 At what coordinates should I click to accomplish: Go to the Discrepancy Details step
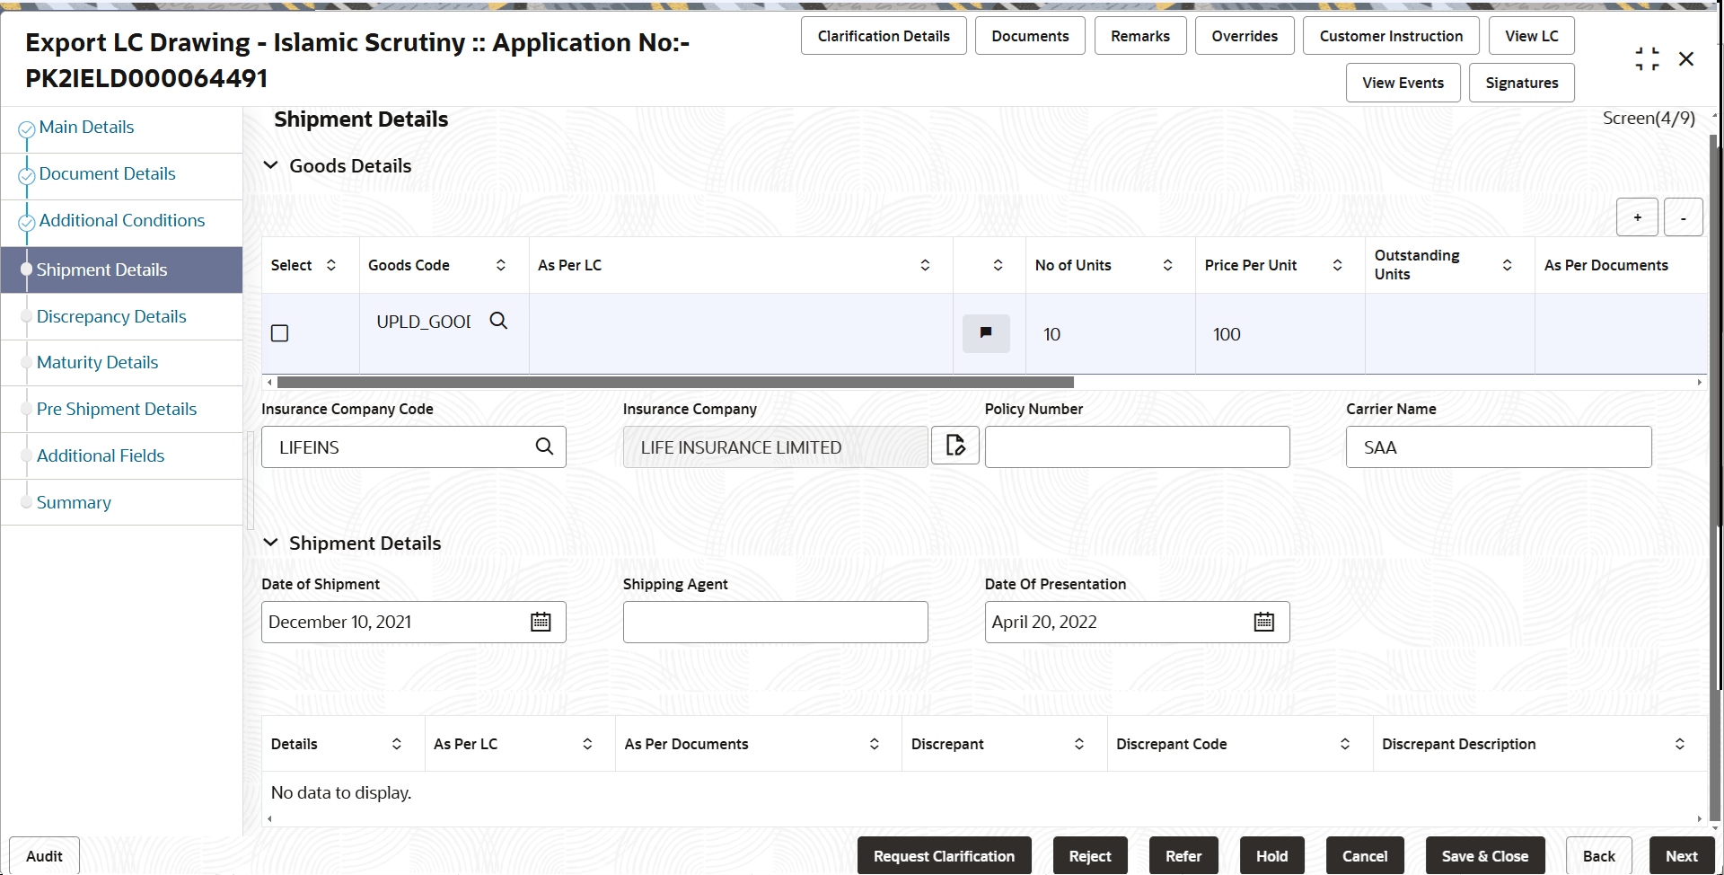tap(110, 316)
